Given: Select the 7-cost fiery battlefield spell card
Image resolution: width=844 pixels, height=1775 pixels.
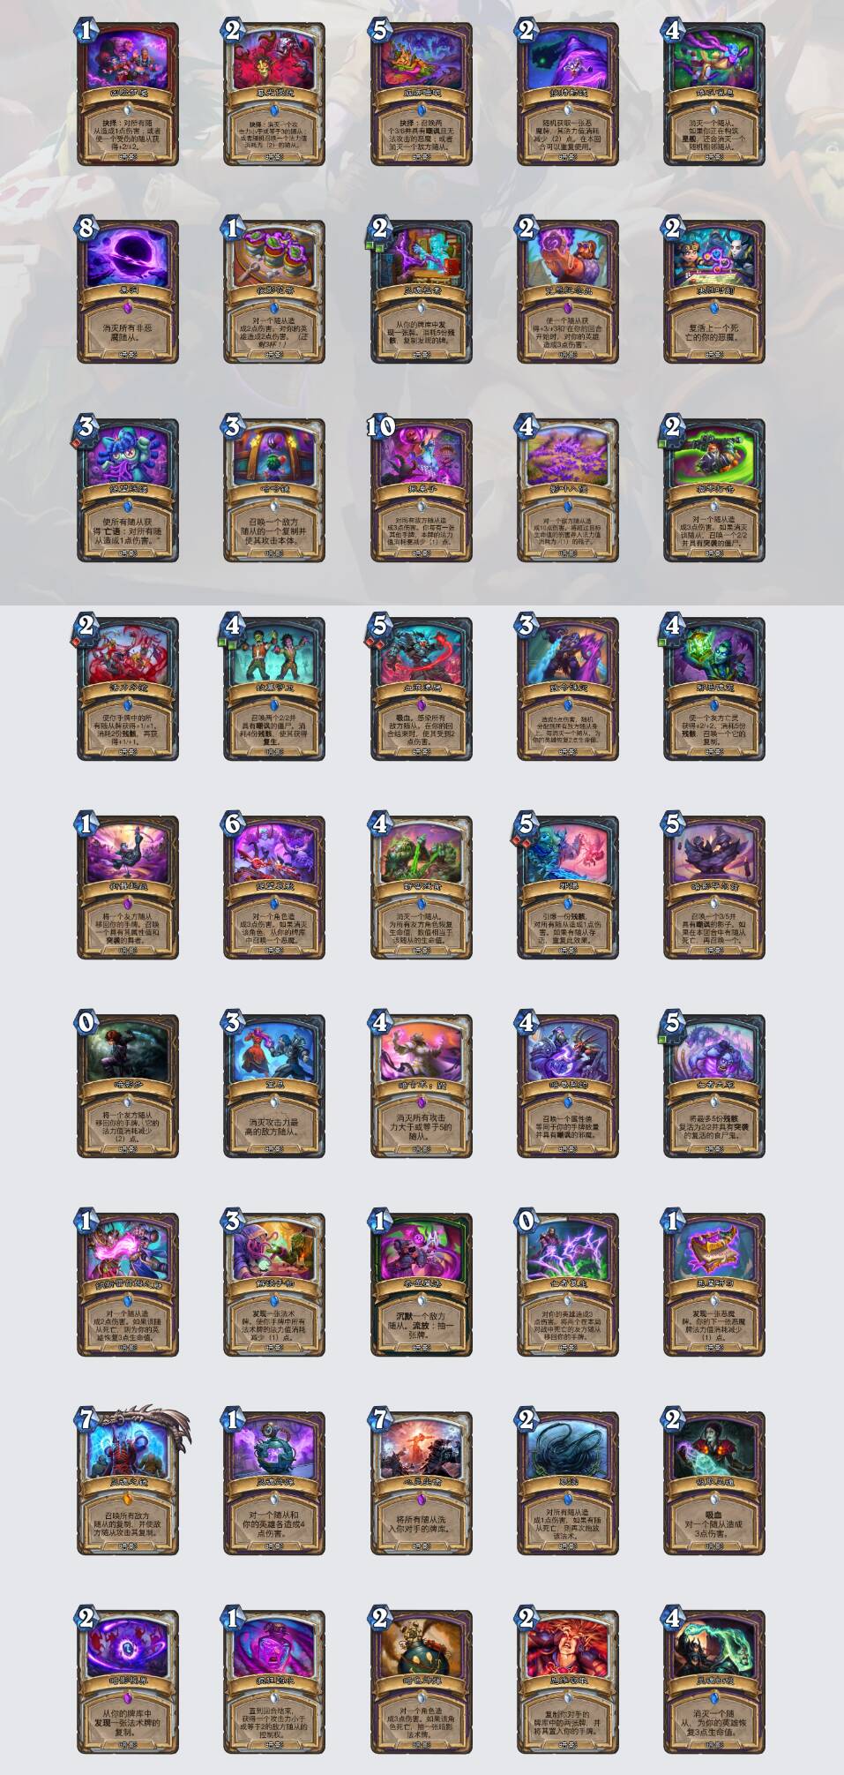Looking at the screenshot, I should click(421, 1483).
